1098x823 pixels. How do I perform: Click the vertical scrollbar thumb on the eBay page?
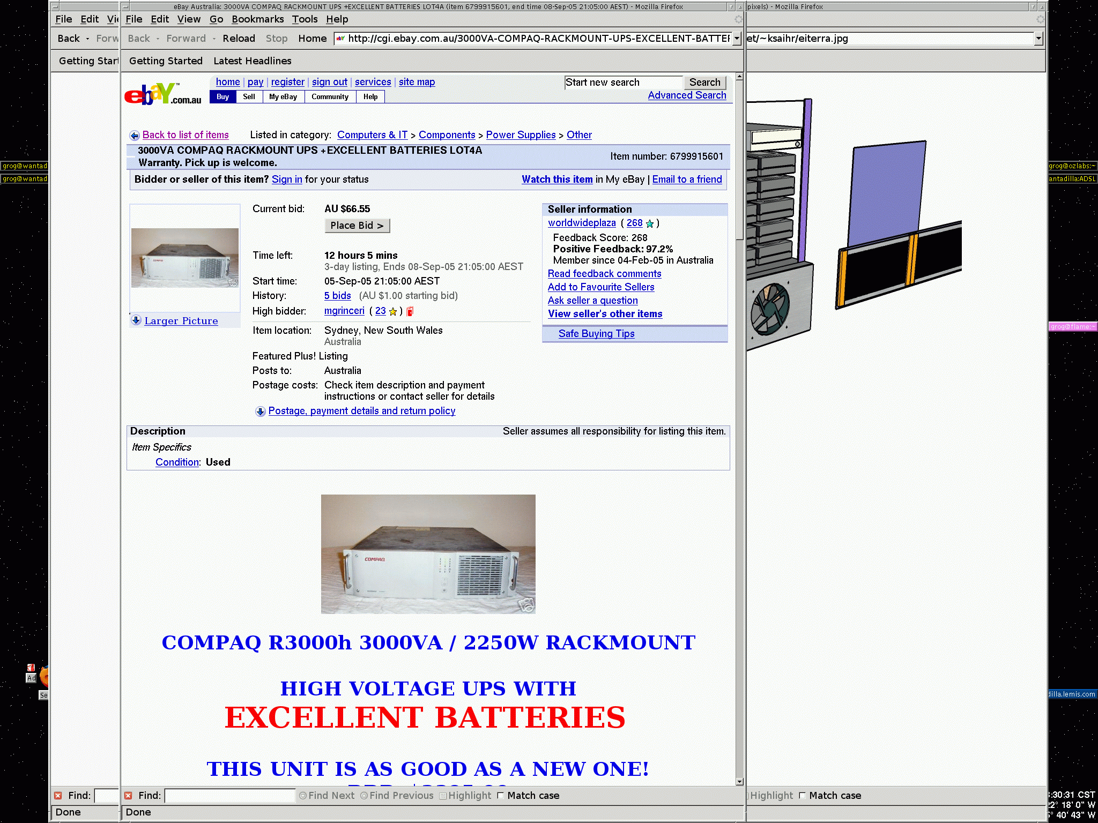pyautogui.click(x=739, y=160)
